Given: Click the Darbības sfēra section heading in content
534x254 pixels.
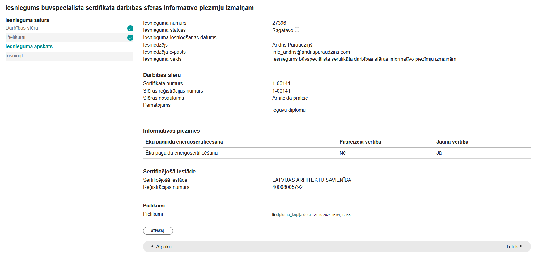Looking at the screenshot, I should (162, 75).
